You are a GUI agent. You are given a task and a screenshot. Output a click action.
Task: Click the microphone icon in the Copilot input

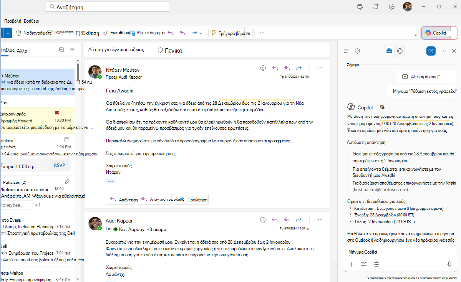tap(449, 264)
